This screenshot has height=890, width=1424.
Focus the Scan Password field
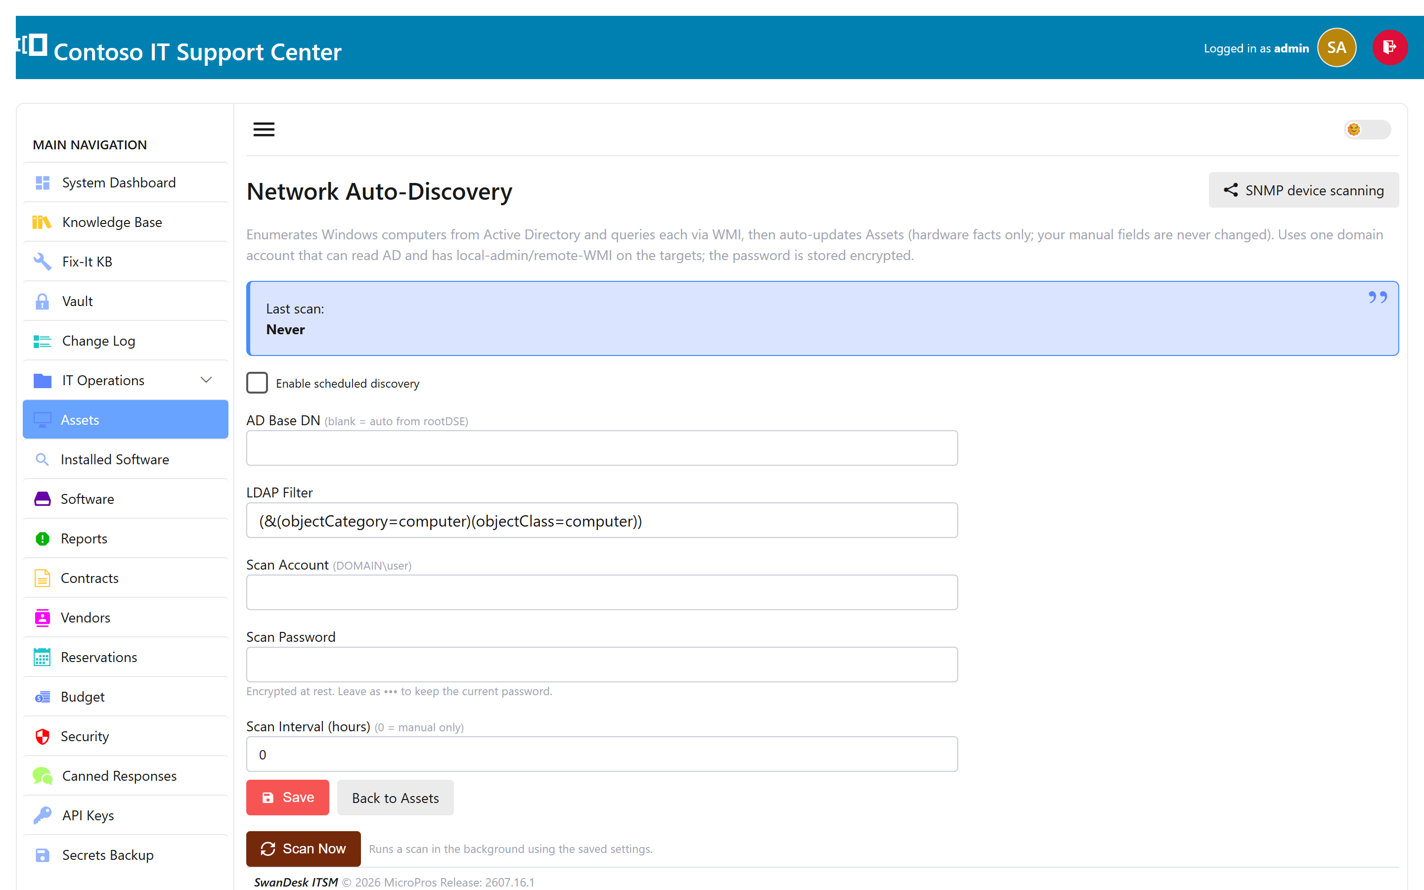602,665
